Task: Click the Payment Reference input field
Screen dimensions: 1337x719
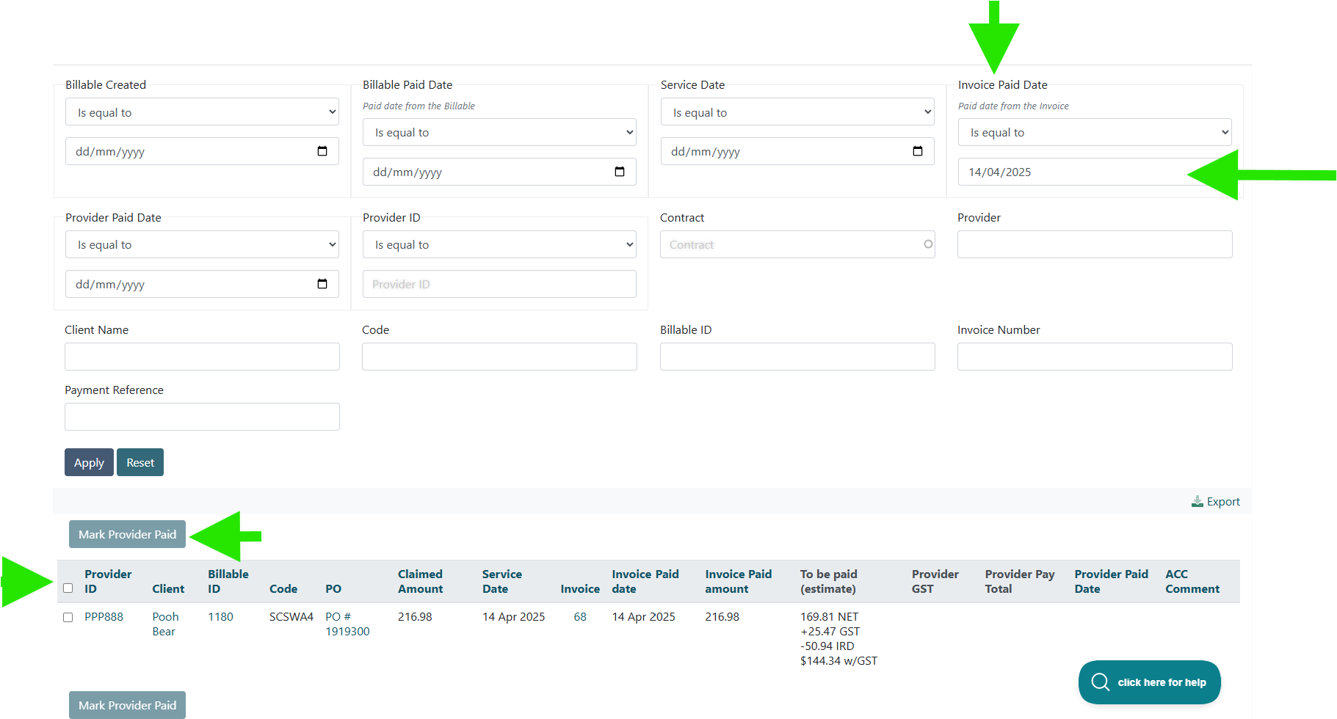Action: pos(202,417)
